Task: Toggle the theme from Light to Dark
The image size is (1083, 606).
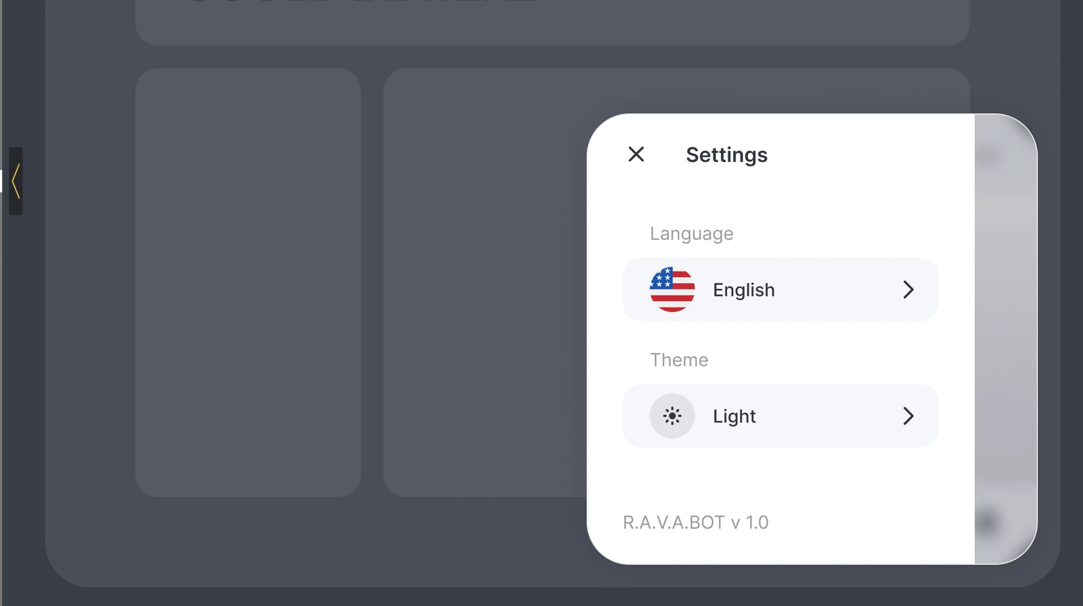Action: pos(780,416)
